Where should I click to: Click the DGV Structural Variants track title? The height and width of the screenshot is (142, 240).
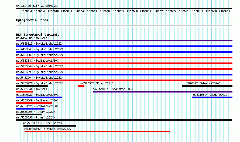(38, 35)
